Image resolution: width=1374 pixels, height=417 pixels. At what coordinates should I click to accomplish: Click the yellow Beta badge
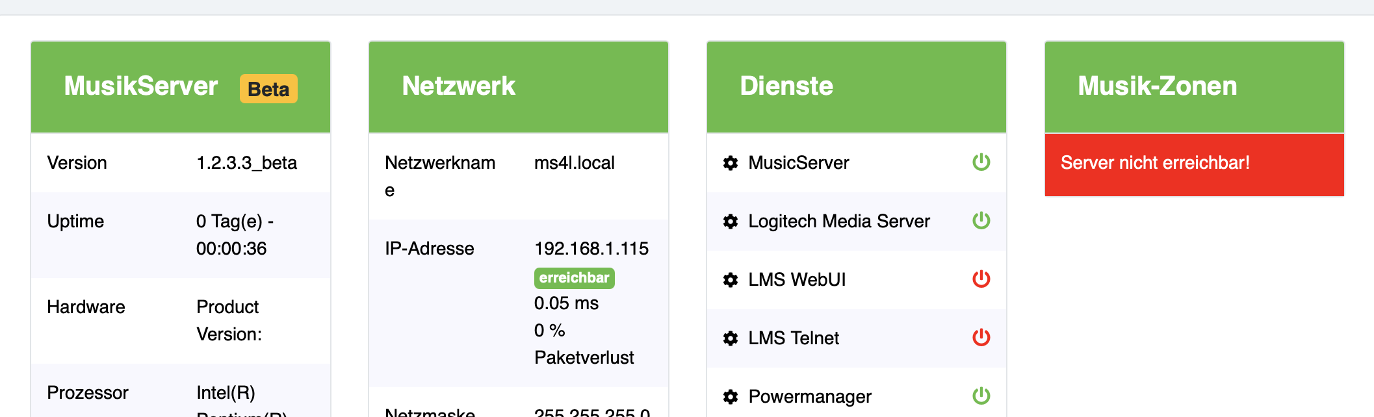click(268, 89)
